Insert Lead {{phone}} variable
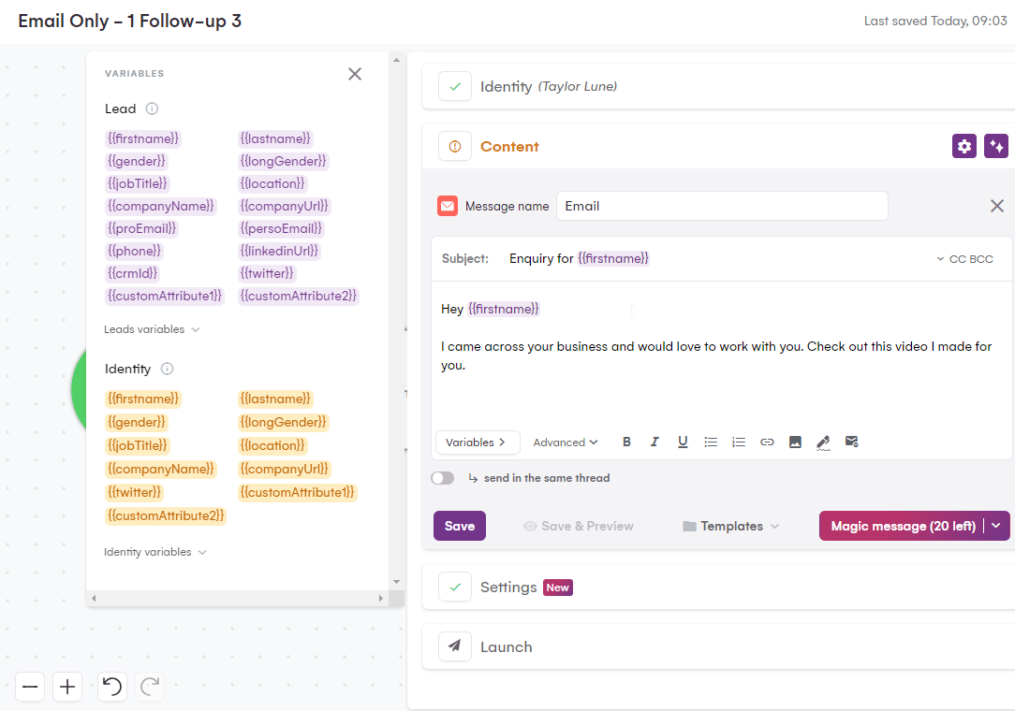 tap(134, 251)
